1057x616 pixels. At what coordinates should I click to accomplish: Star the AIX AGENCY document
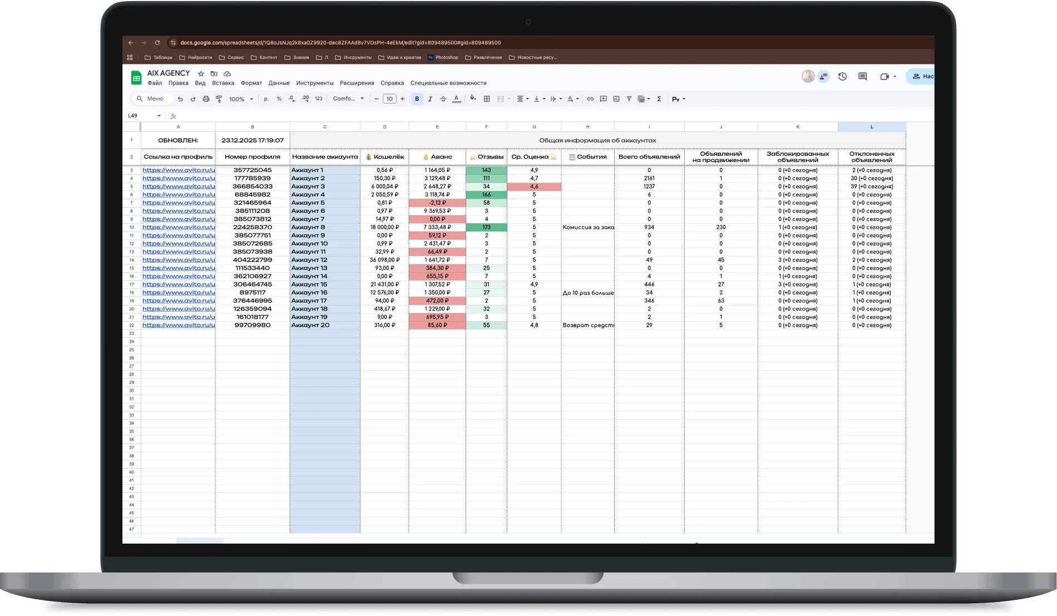(201, 73)
